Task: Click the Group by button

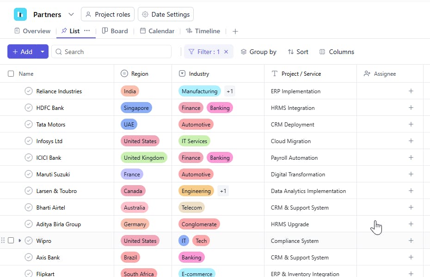Action: tap(258, 52)
